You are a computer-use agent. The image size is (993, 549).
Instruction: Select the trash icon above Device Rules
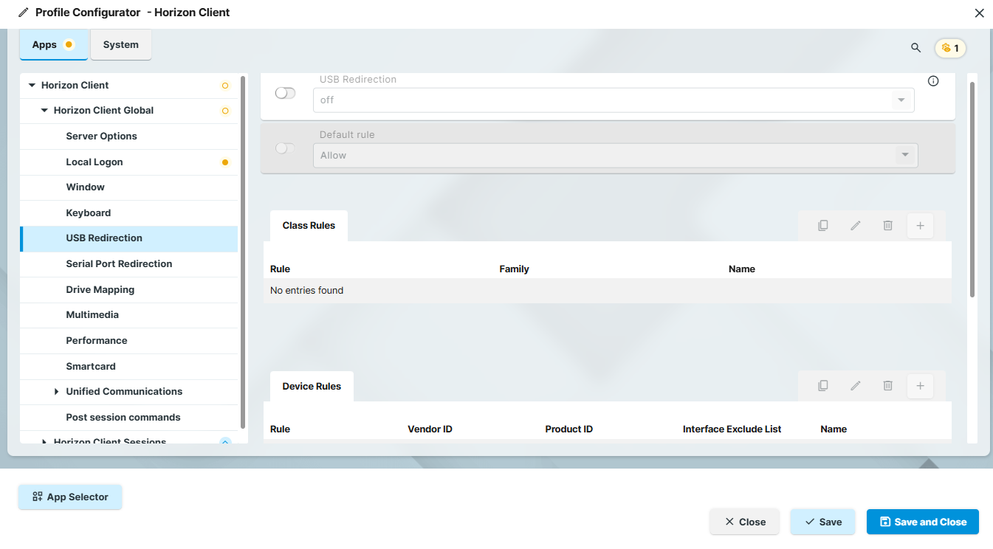pyautogui.click(x=887, y=385)
